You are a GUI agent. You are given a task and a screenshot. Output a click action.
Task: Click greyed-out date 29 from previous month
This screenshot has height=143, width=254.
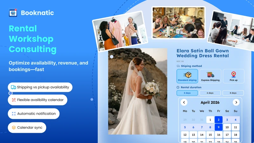coord(185,120)
